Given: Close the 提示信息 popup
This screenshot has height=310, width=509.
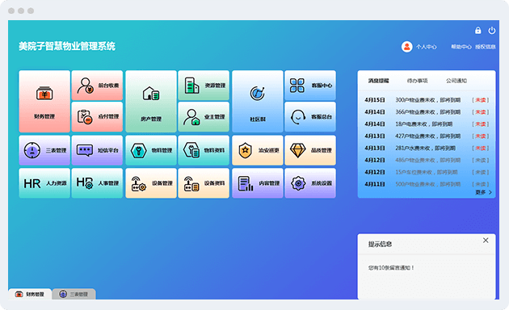Looking at the screenshot, I should pyautogui.click(x=486, y=241).
